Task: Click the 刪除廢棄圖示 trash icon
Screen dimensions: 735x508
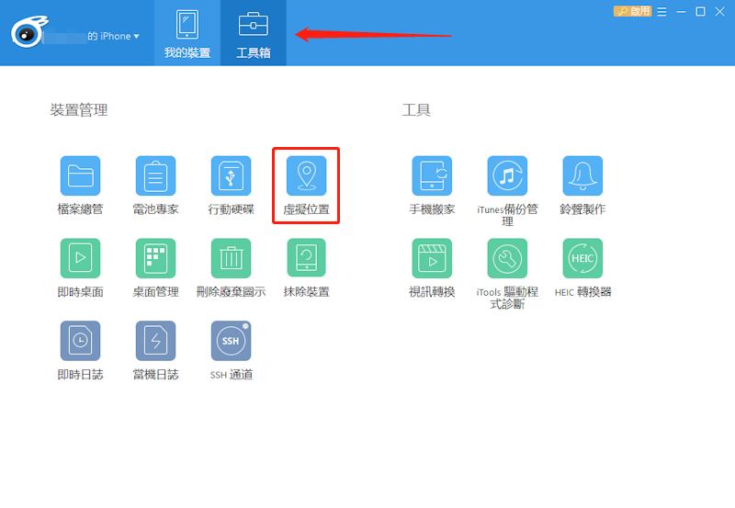Action: pyautogui.click(x=232, y=258)
